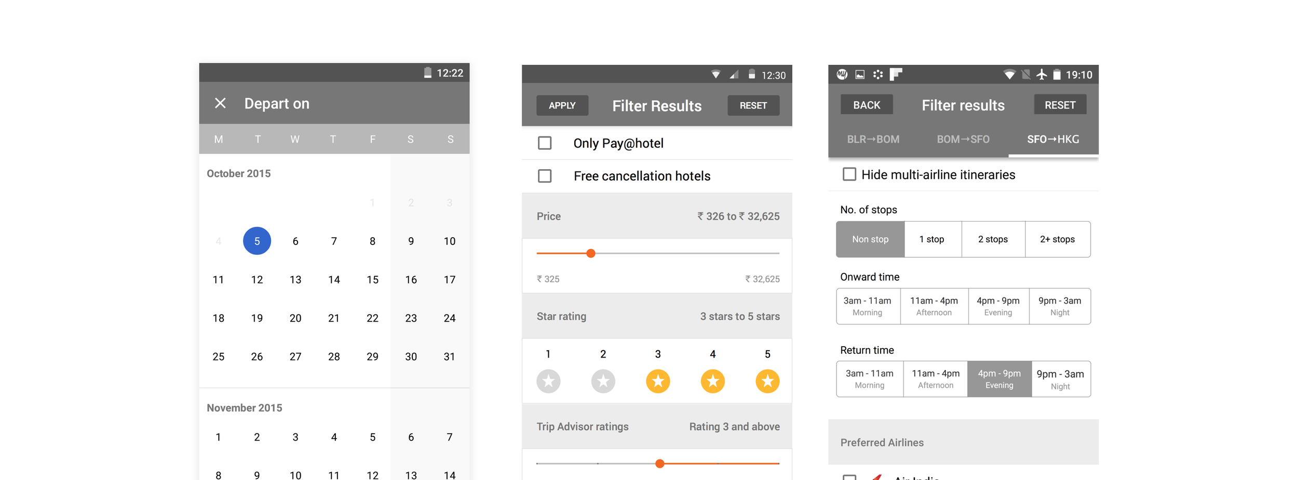Viewport: 1298px width, 480px height.
Task: Select the 2+ stops filter
Action: 1058,239
